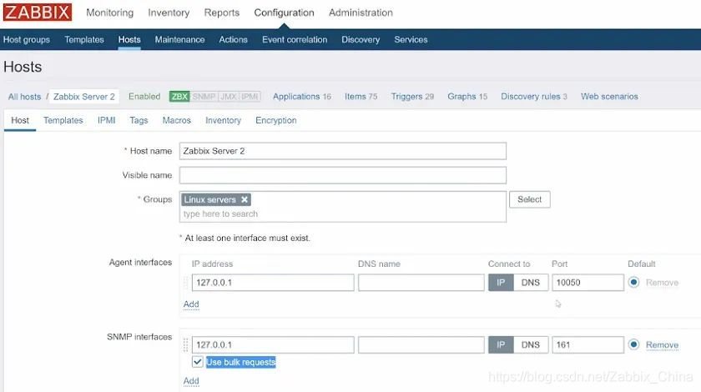The image size is (701, 392).
Task: Open the Web scenarios link
Action: tap(609, 97)
